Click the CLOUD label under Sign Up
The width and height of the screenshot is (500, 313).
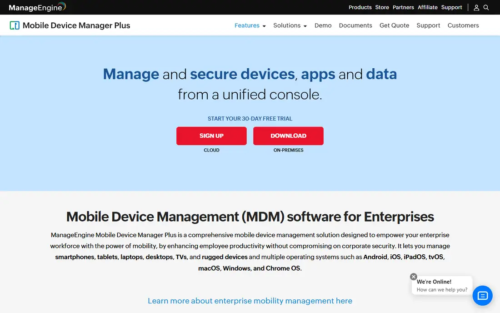(x=211, y=150)
